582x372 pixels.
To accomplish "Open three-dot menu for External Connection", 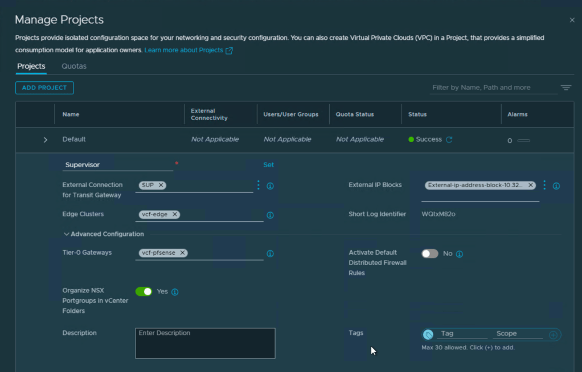I will click(x=258, y=185).
